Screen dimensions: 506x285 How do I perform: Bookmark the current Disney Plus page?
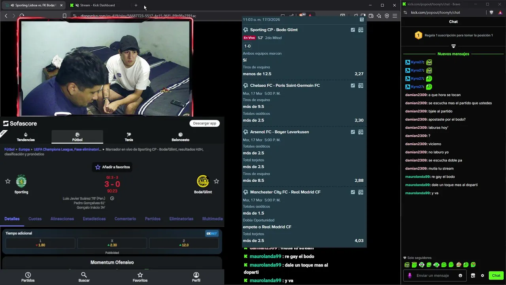(x=64, y=16)
